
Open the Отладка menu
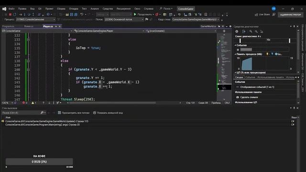click(74, 9)
